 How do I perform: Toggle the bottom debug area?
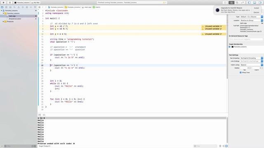(x=255, y=2)
